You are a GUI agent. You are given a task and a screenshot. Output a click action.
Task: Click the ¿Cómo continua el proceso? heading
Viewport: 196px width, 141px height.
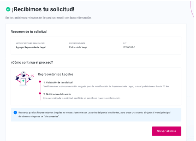32,62
